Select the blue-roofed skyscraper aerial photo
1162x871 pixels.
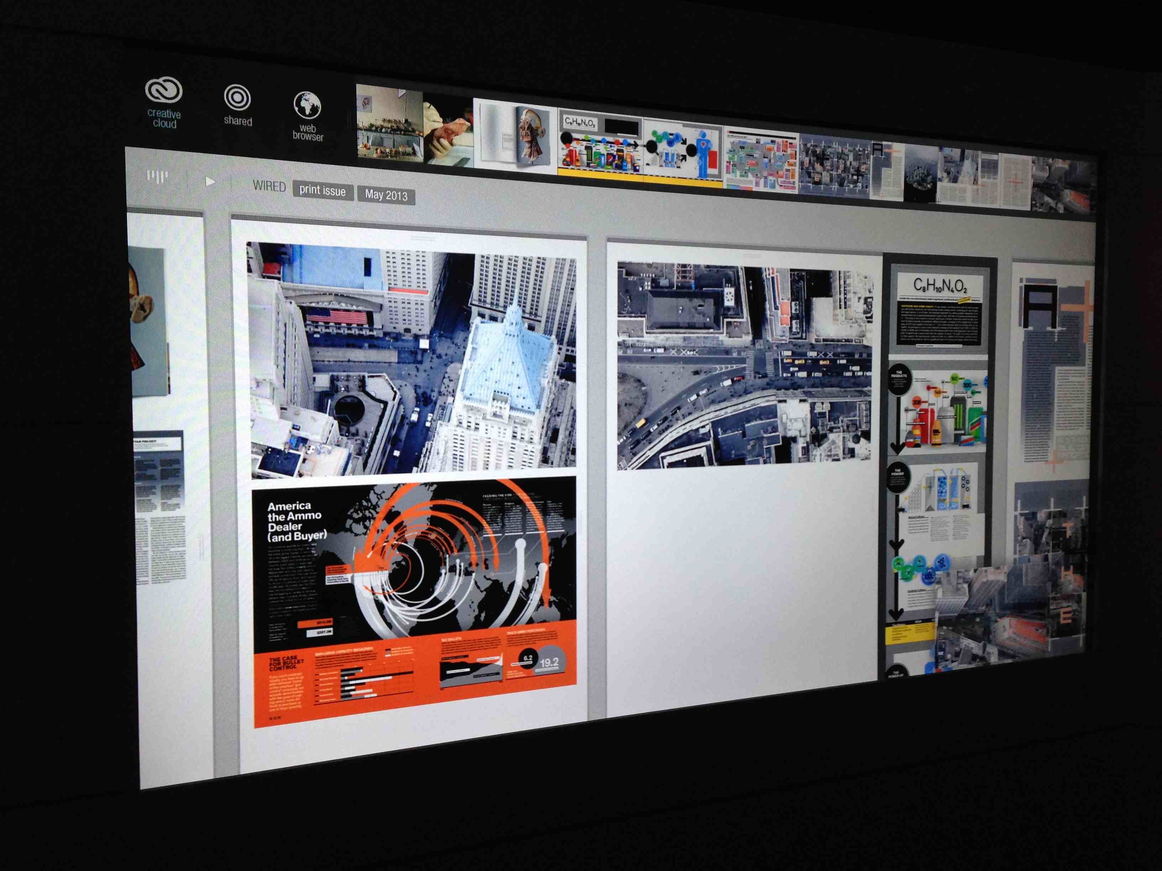(412, 360)
